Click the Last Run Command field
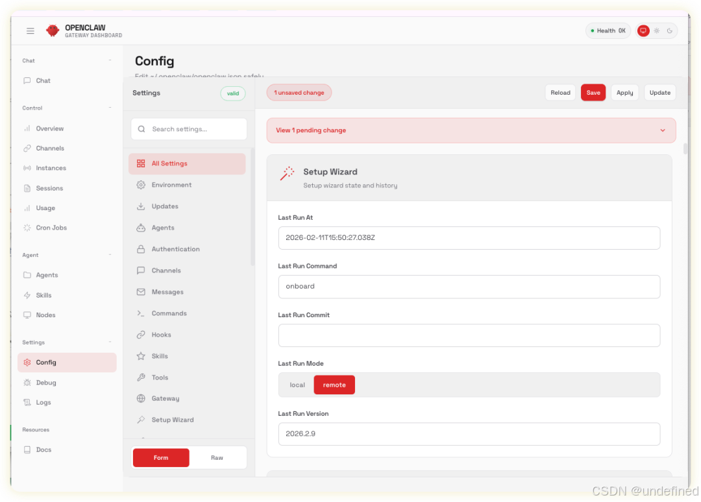 pos(469,287)
